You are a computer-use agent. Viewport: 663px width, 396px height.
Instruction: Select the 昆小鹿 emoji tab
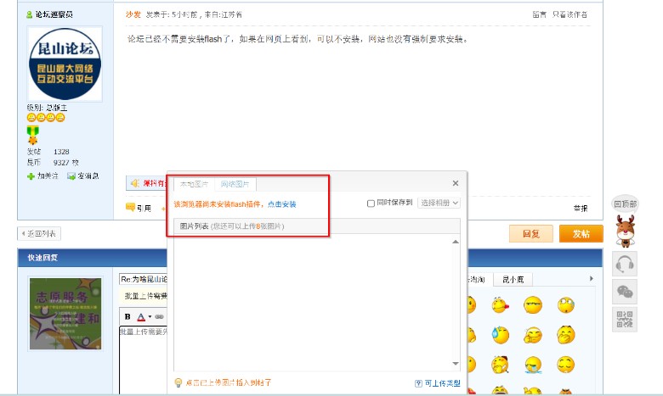click(x=513, y=278)
